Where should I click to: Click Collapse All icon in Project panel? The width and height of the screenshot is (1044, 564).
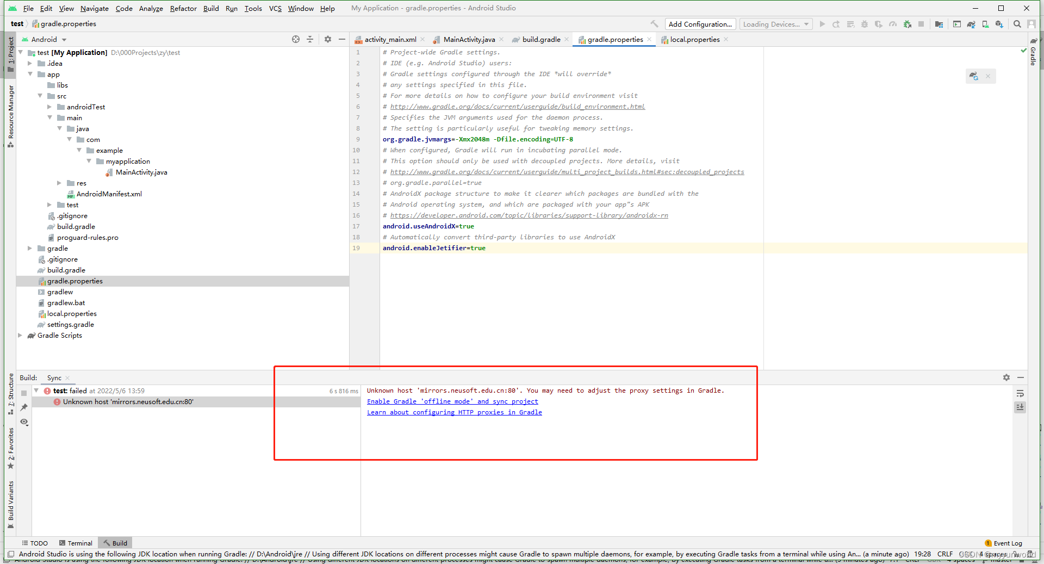click(x=310, y=39)
